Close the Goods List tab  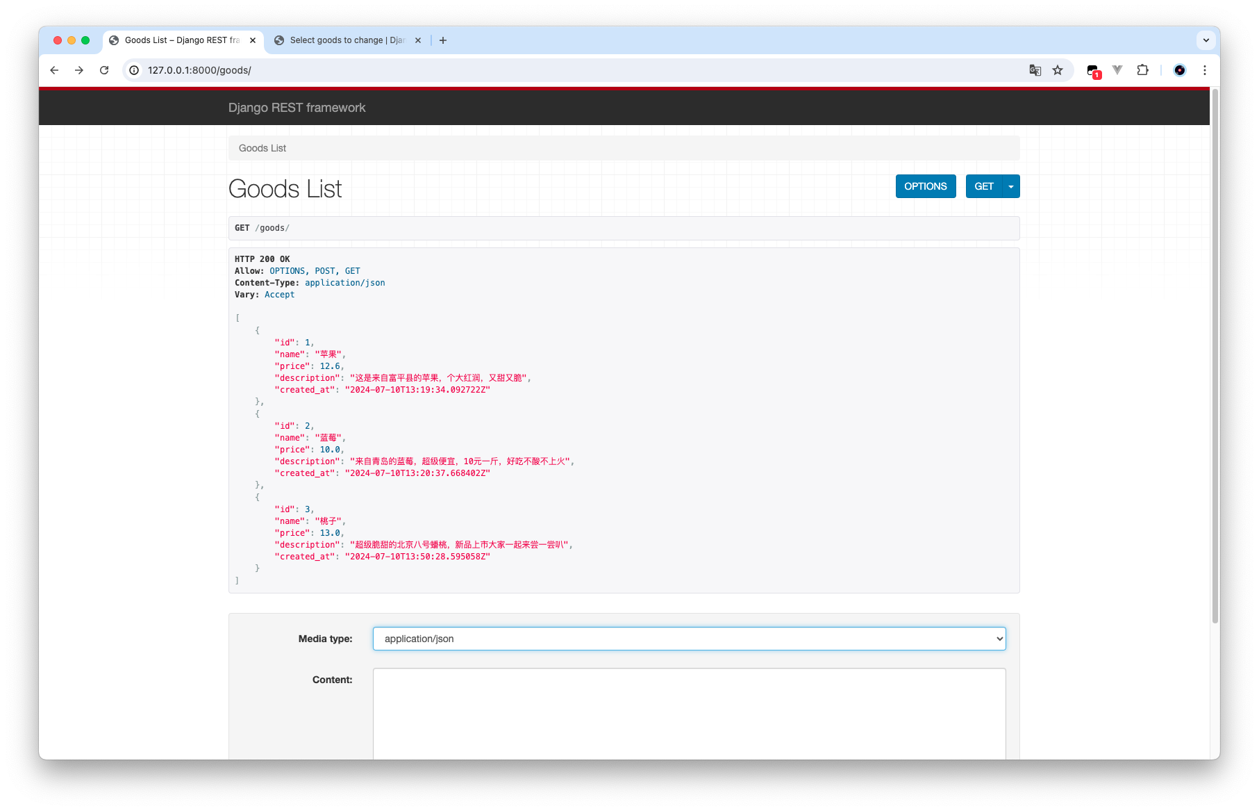(253, 40)
